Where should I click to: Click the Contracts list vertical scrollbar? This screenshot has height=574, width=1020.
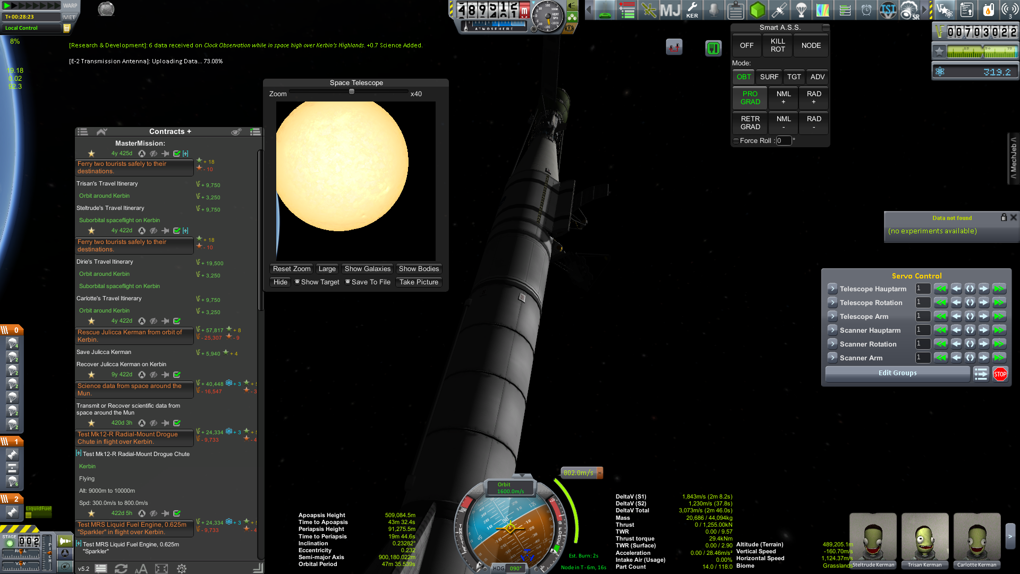(260, 230)
